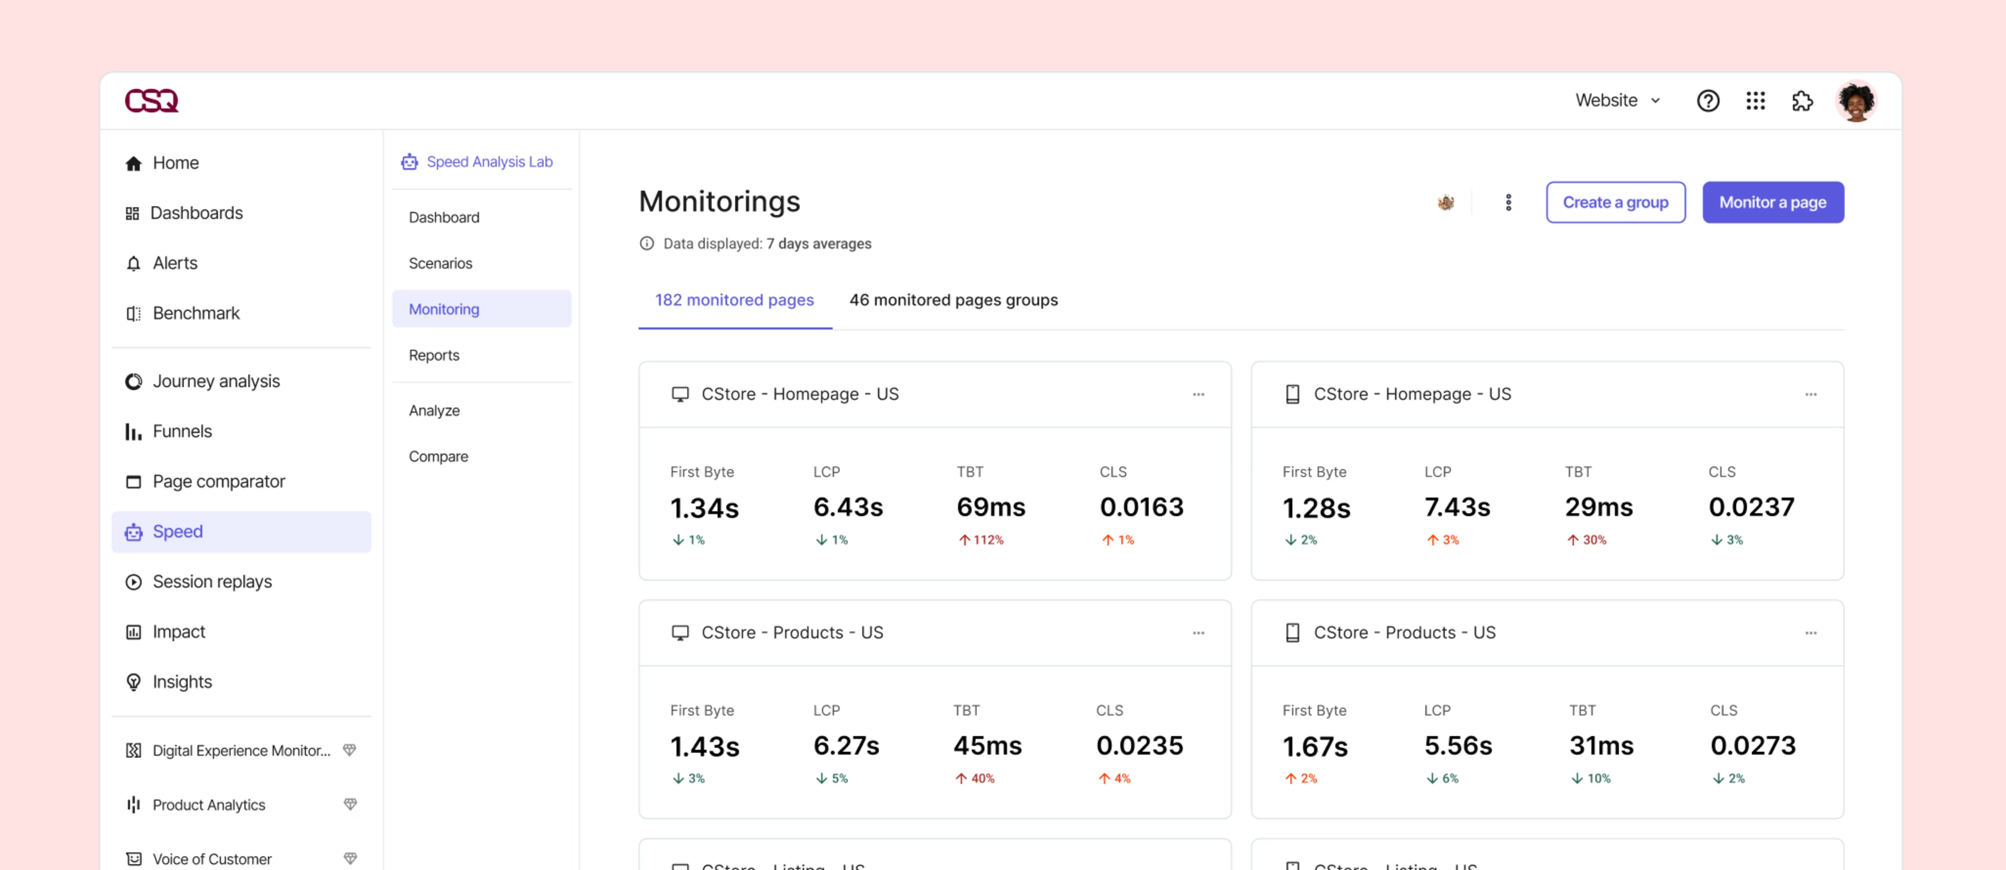Click the Page comparator icon
The image size is (2006, 870).
point(133,481)
